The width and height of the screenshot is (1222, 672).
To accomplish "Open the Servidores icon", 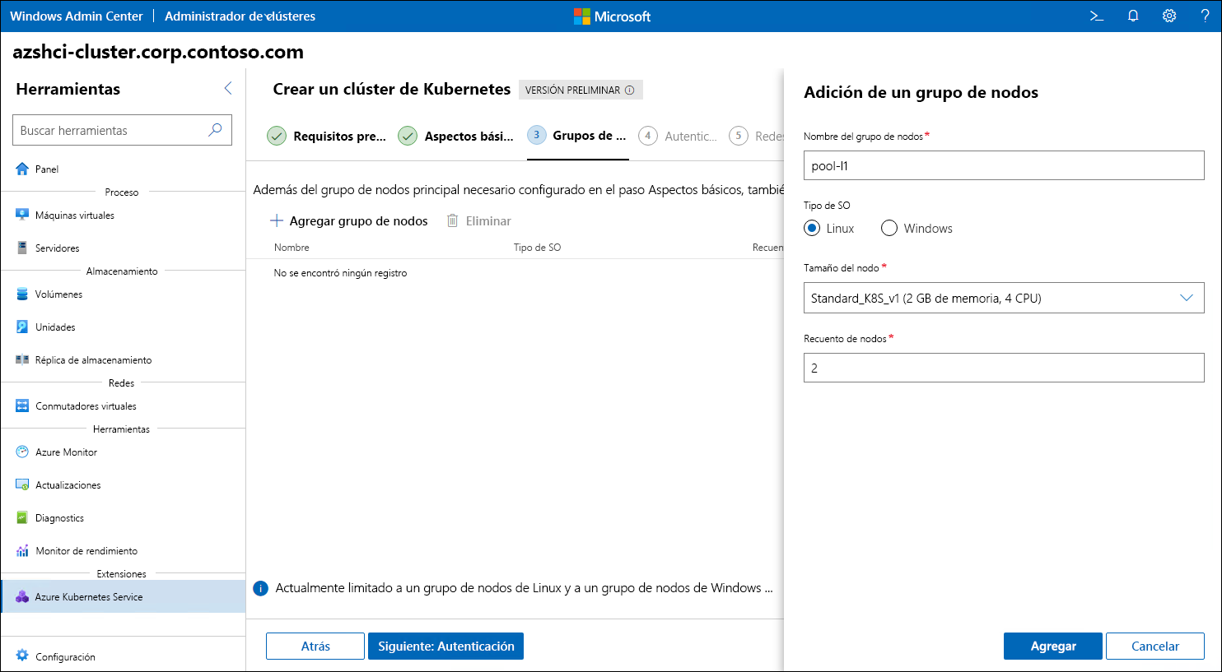I will point(22,248).
